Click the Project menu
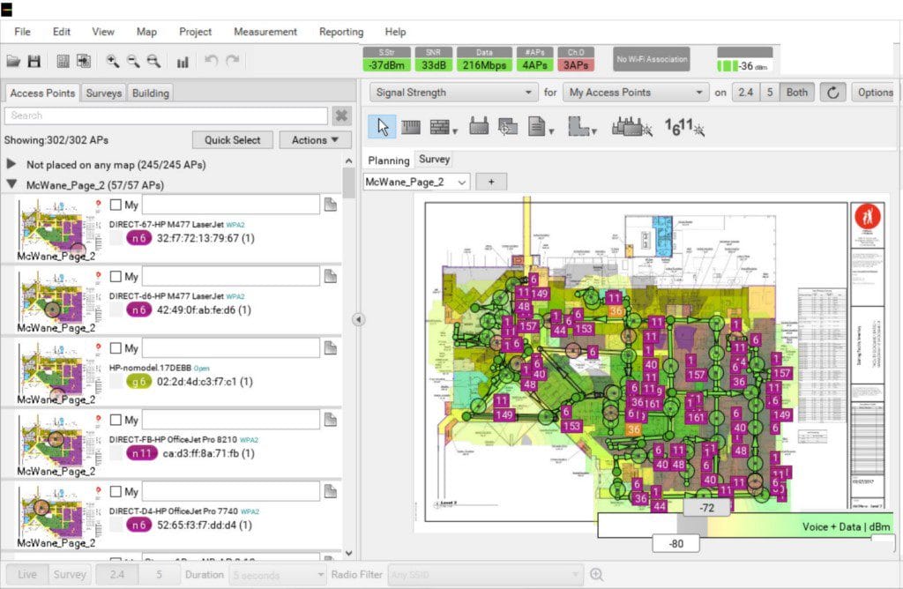Image resolution: width=903 pixels, height=589 pixels. [x=195, y=32]
